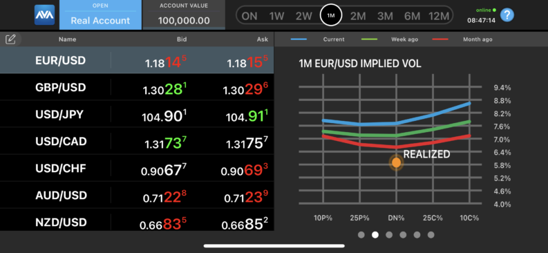The width and height of the screenshot is (548, 253).
Task: Tap the USD/JPY ask price 104.91
Action: click(x=247, y=116)
